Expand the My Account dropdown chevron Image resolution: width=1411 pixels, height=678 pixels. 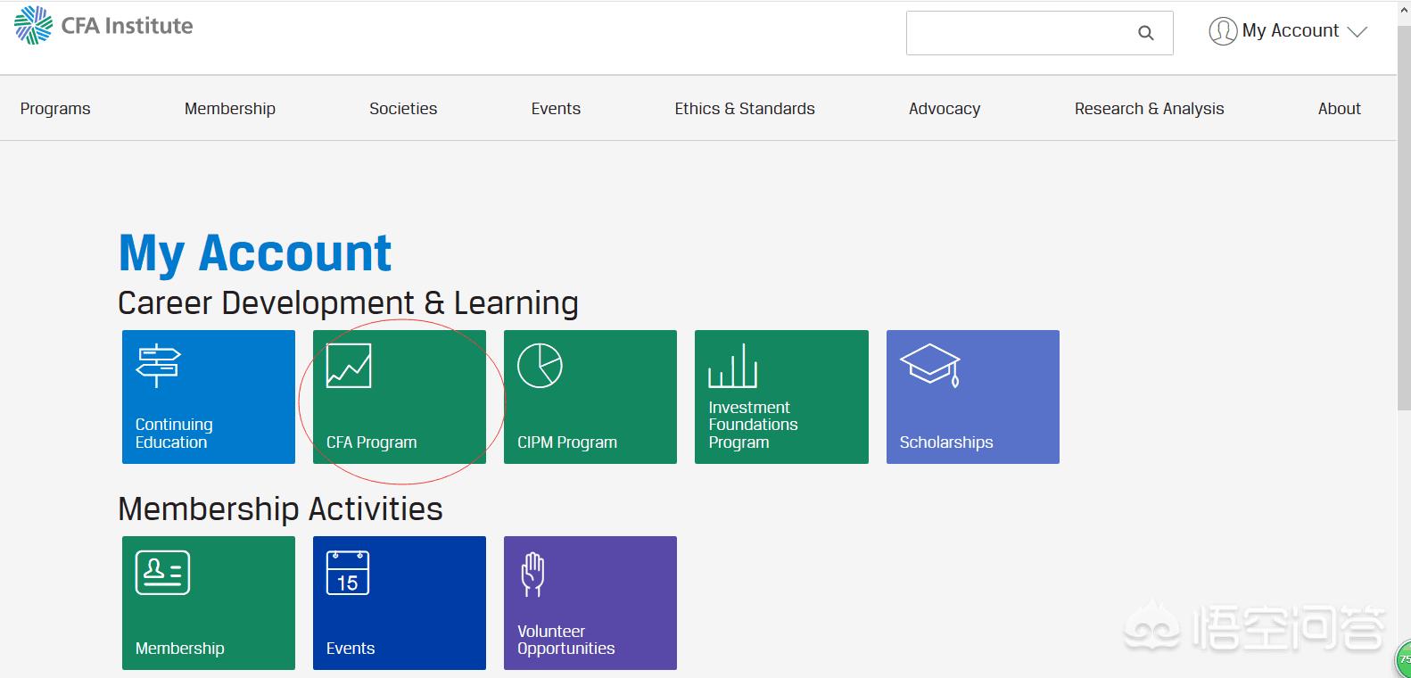[x=1357, y=32]
